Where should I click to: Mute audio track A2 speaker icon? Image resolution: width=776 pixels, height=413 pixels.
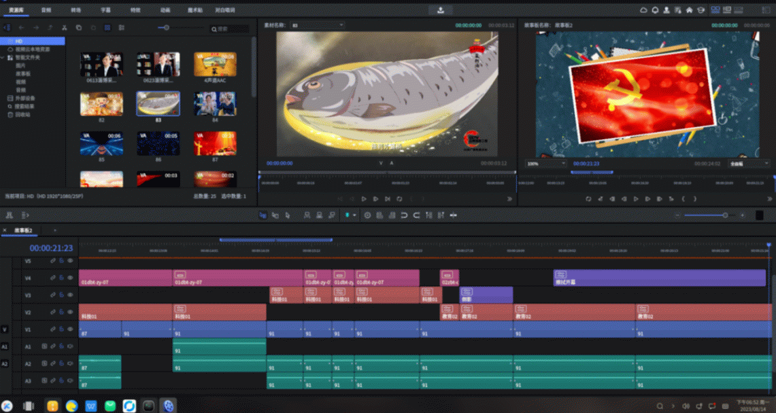click(x=70, y=363)
